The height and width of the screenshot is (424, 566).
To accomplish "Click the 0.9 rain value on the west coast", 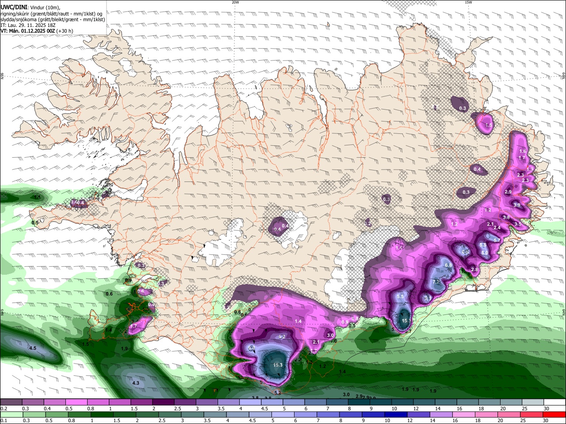I will click(x=128, y=280).
